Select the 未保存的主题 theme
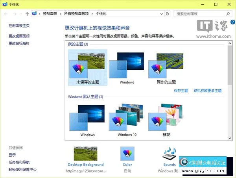This screenshot has height=178, width=236. pyautogui.click(x=88, y=67)
